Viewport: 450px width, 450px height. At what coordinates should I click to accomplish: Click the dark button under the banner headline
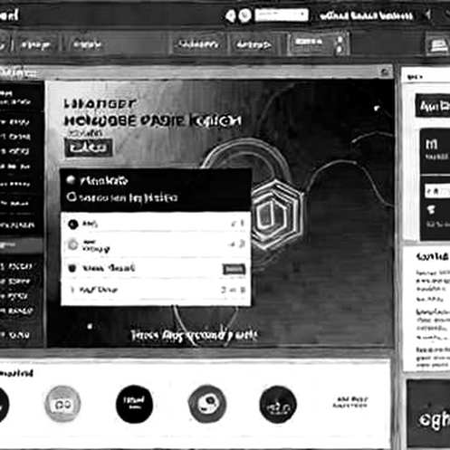[x=89, y=148]
